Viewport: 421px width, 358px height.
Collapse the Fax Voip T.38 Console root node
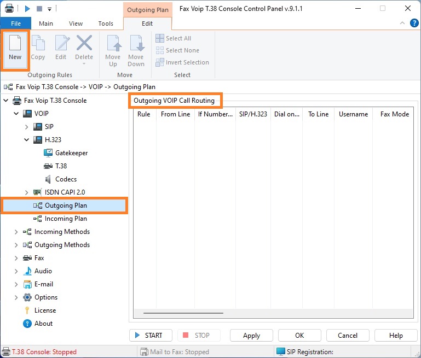click(5, 101)
